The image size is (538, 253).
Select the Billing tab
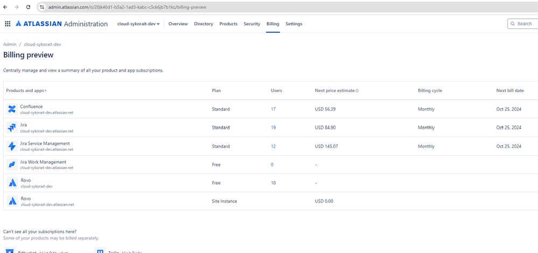tap(273, 24)
